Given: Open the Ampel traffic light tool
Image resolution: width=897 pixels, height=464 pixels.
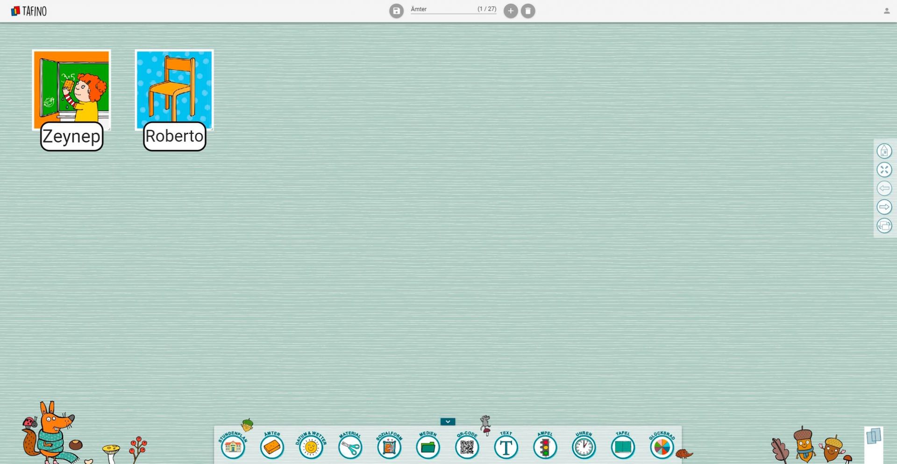Looking at the screenshot, I should 545,447.
